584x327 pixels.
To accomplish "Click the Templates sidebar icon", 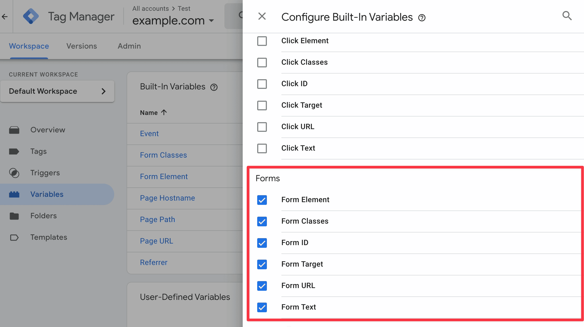I will (14, 237).
